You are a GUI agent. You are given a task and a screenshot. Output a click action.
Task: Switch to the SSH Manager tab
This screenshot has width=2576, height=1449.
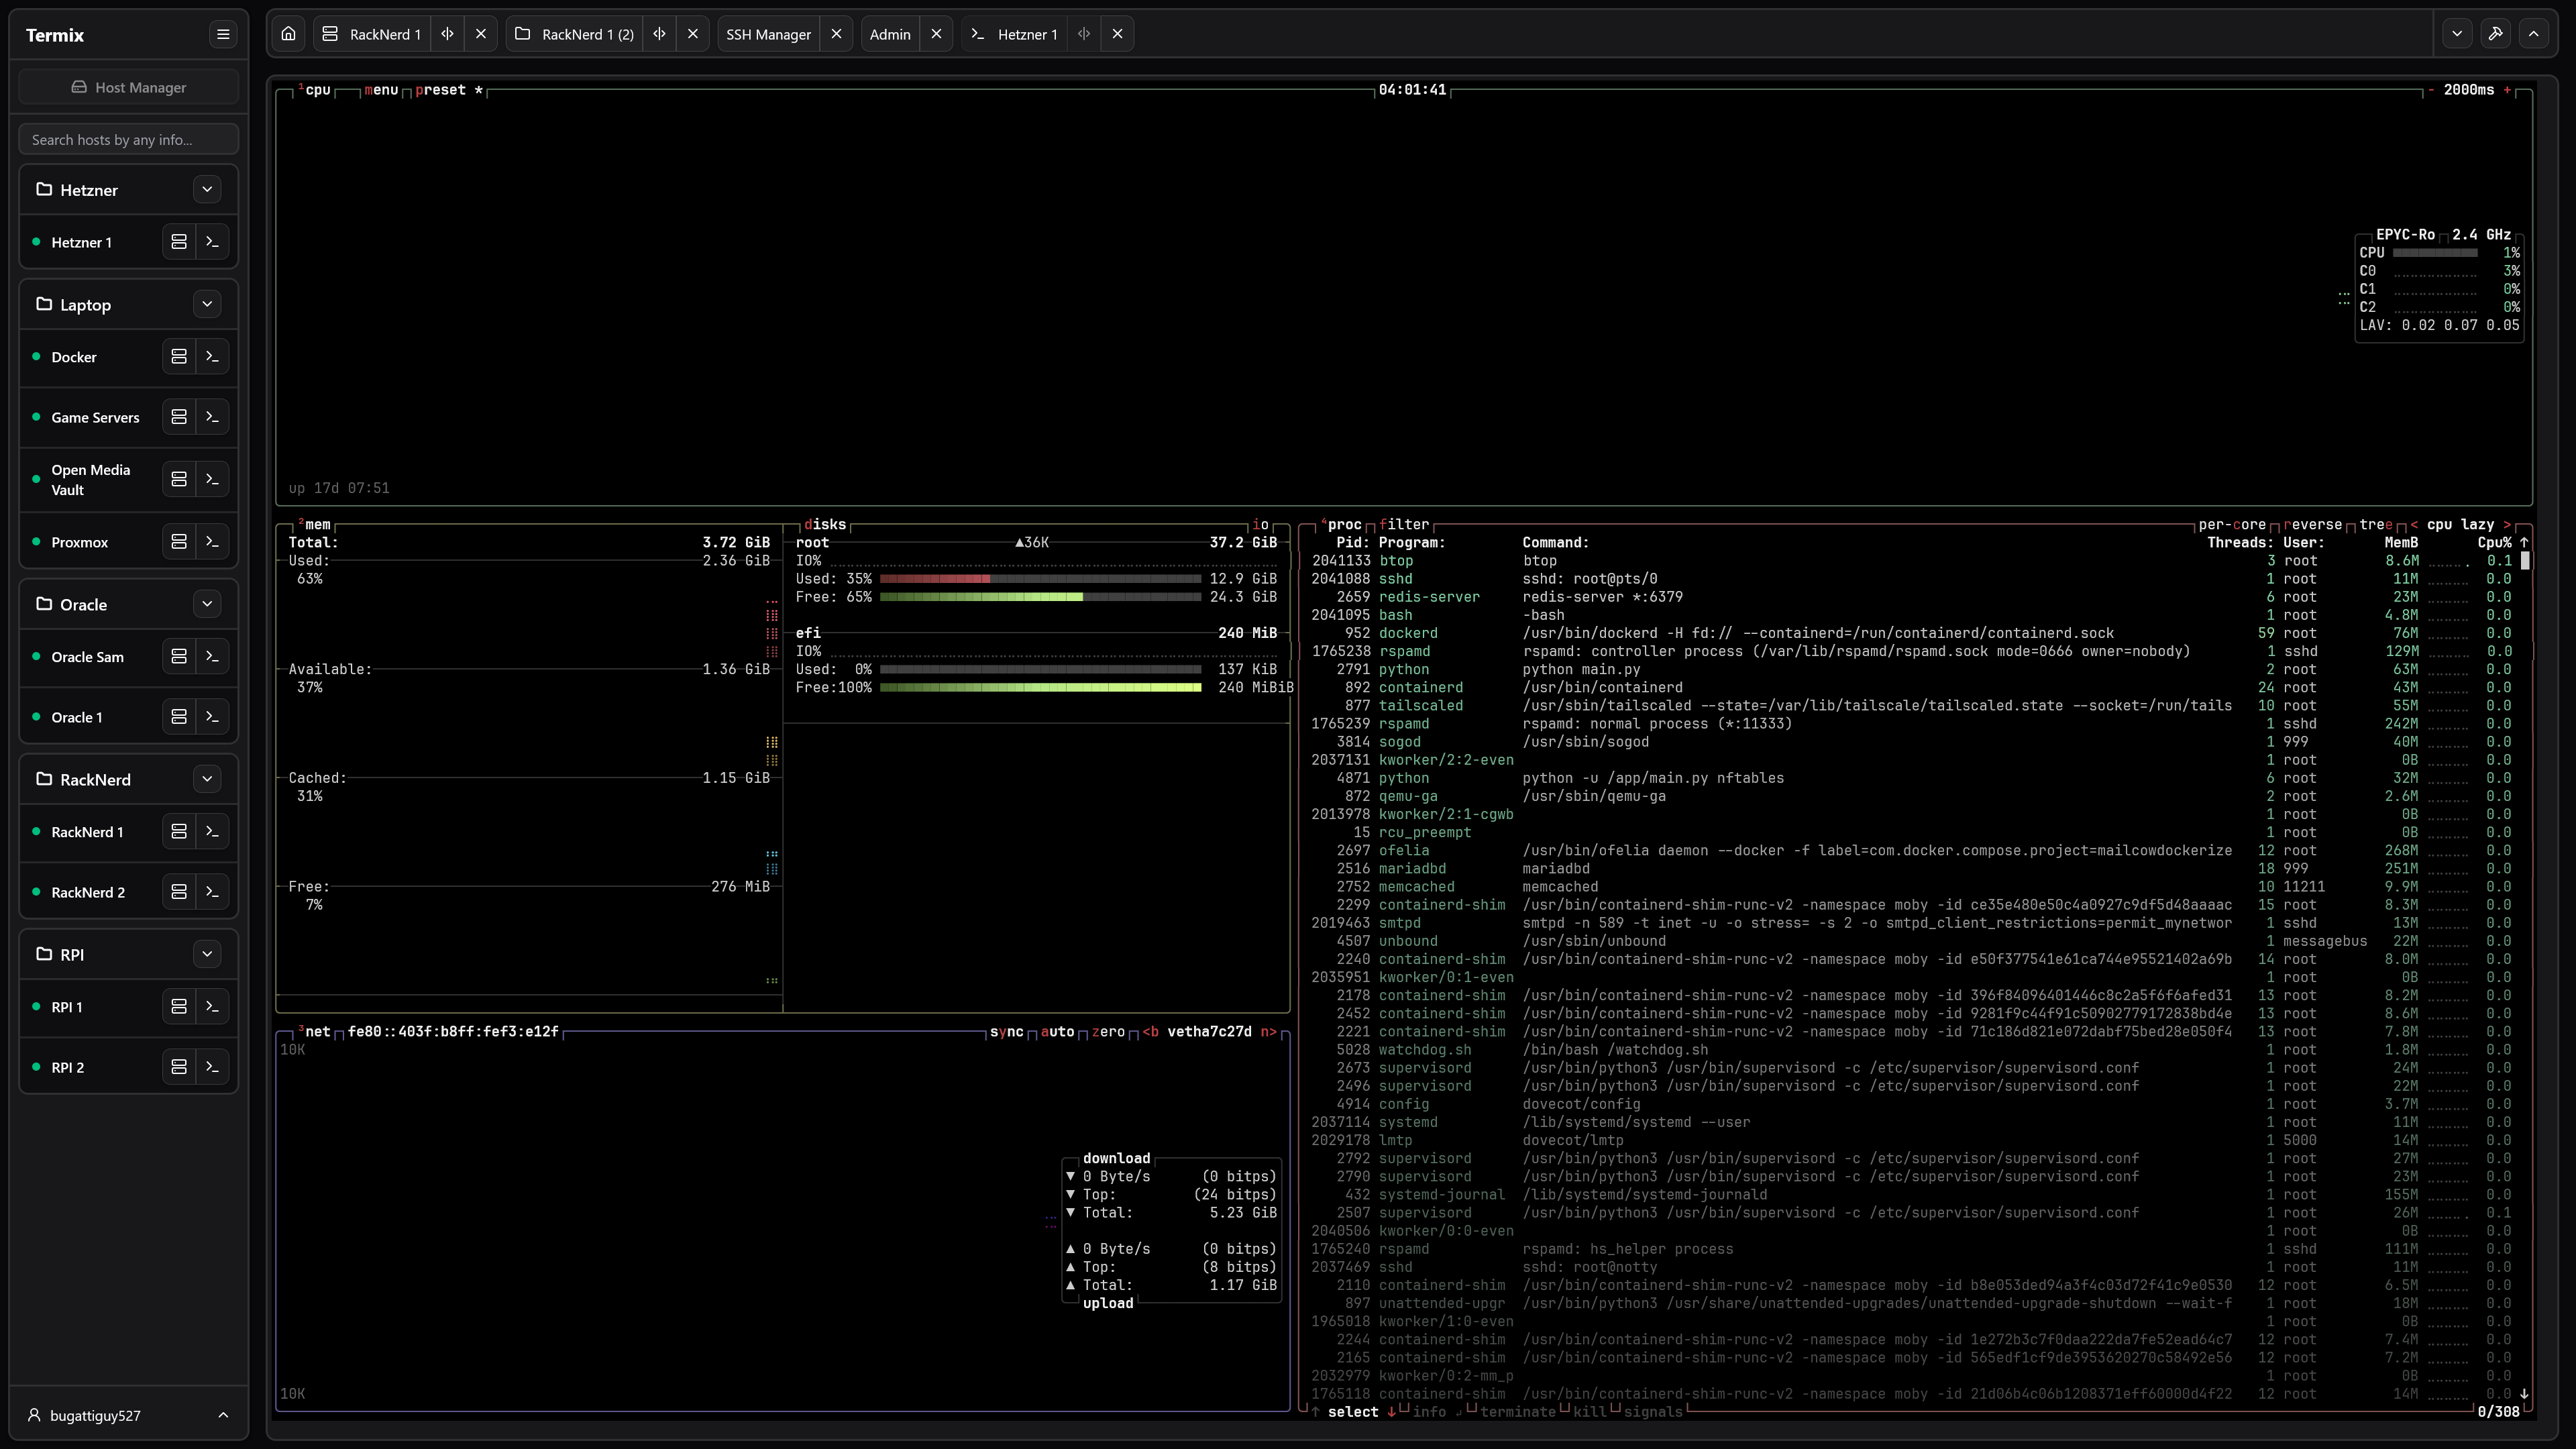[x=768, y=34]
